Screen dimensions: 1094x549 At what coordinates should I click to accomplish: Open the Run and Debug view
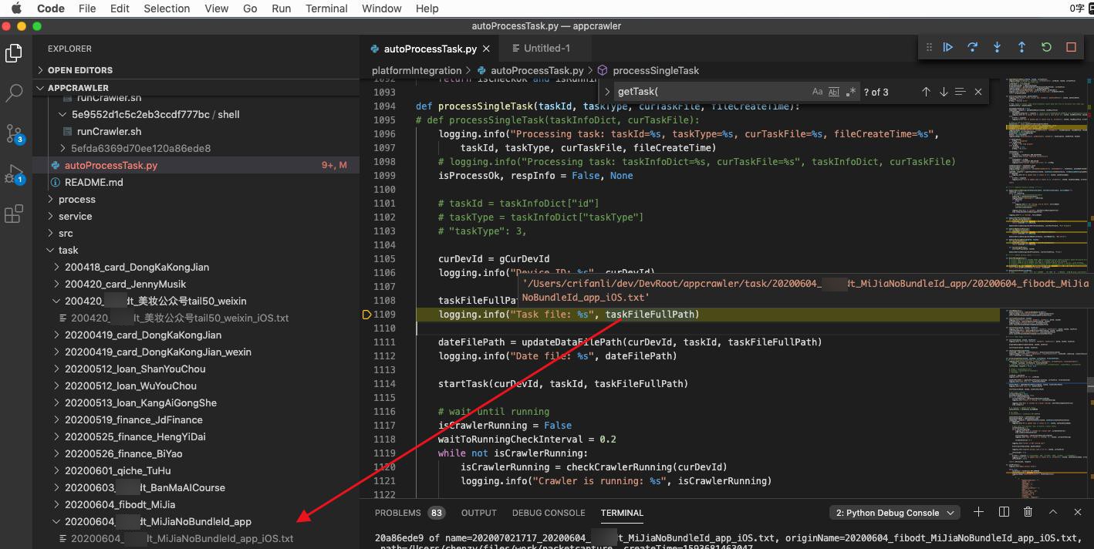(14, 173)
